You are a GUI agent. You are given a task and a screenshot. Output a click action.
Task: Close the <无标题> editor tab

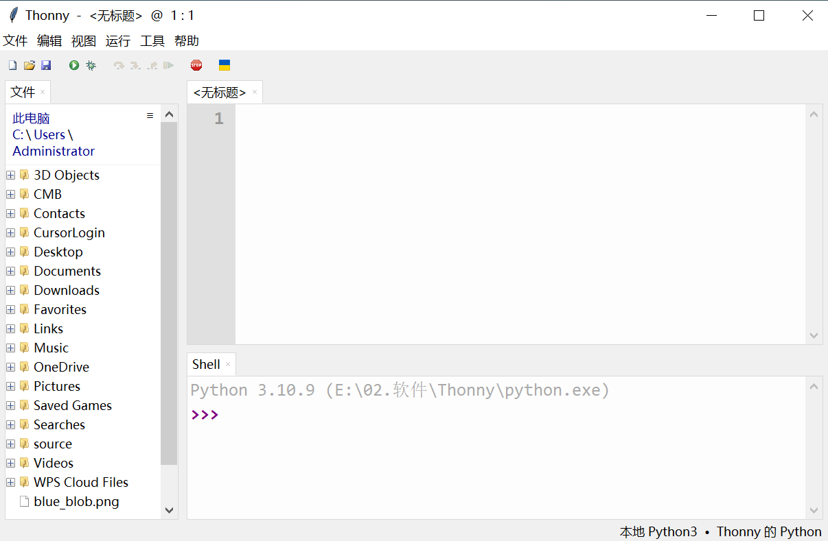tap(255, 92)
